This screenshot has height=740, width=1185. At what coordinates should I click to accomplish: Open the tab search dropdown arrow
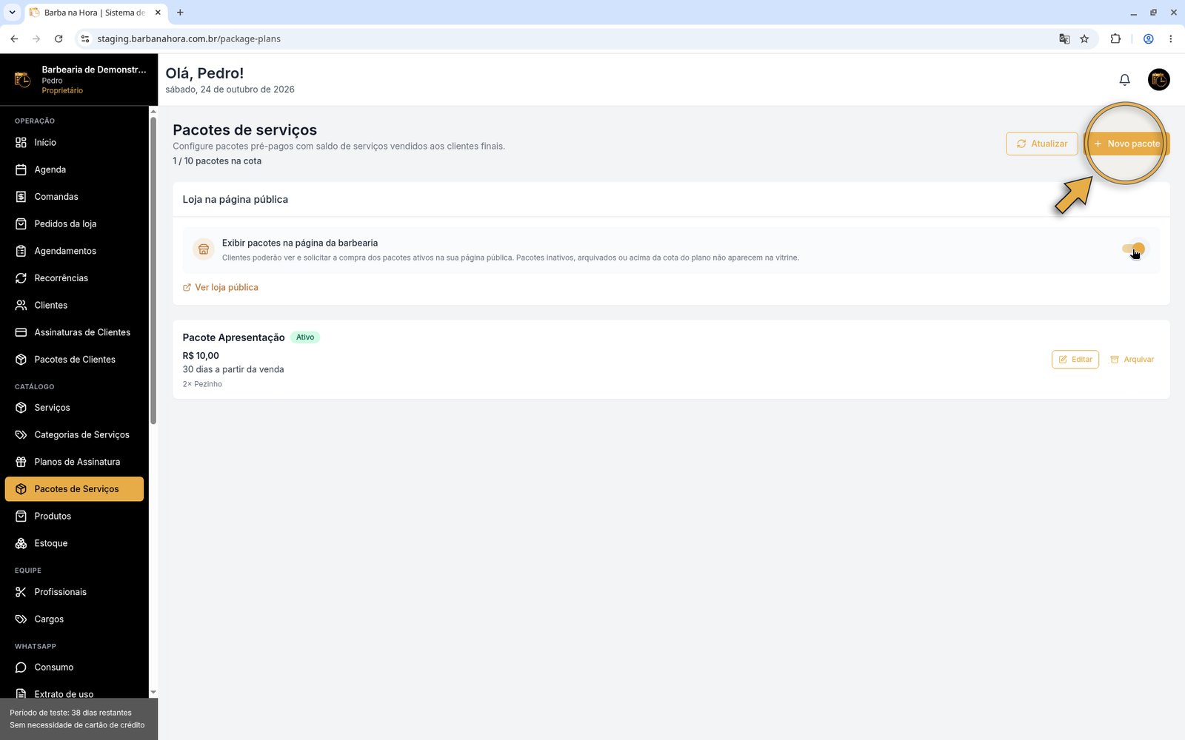click(x=12, y=12)
